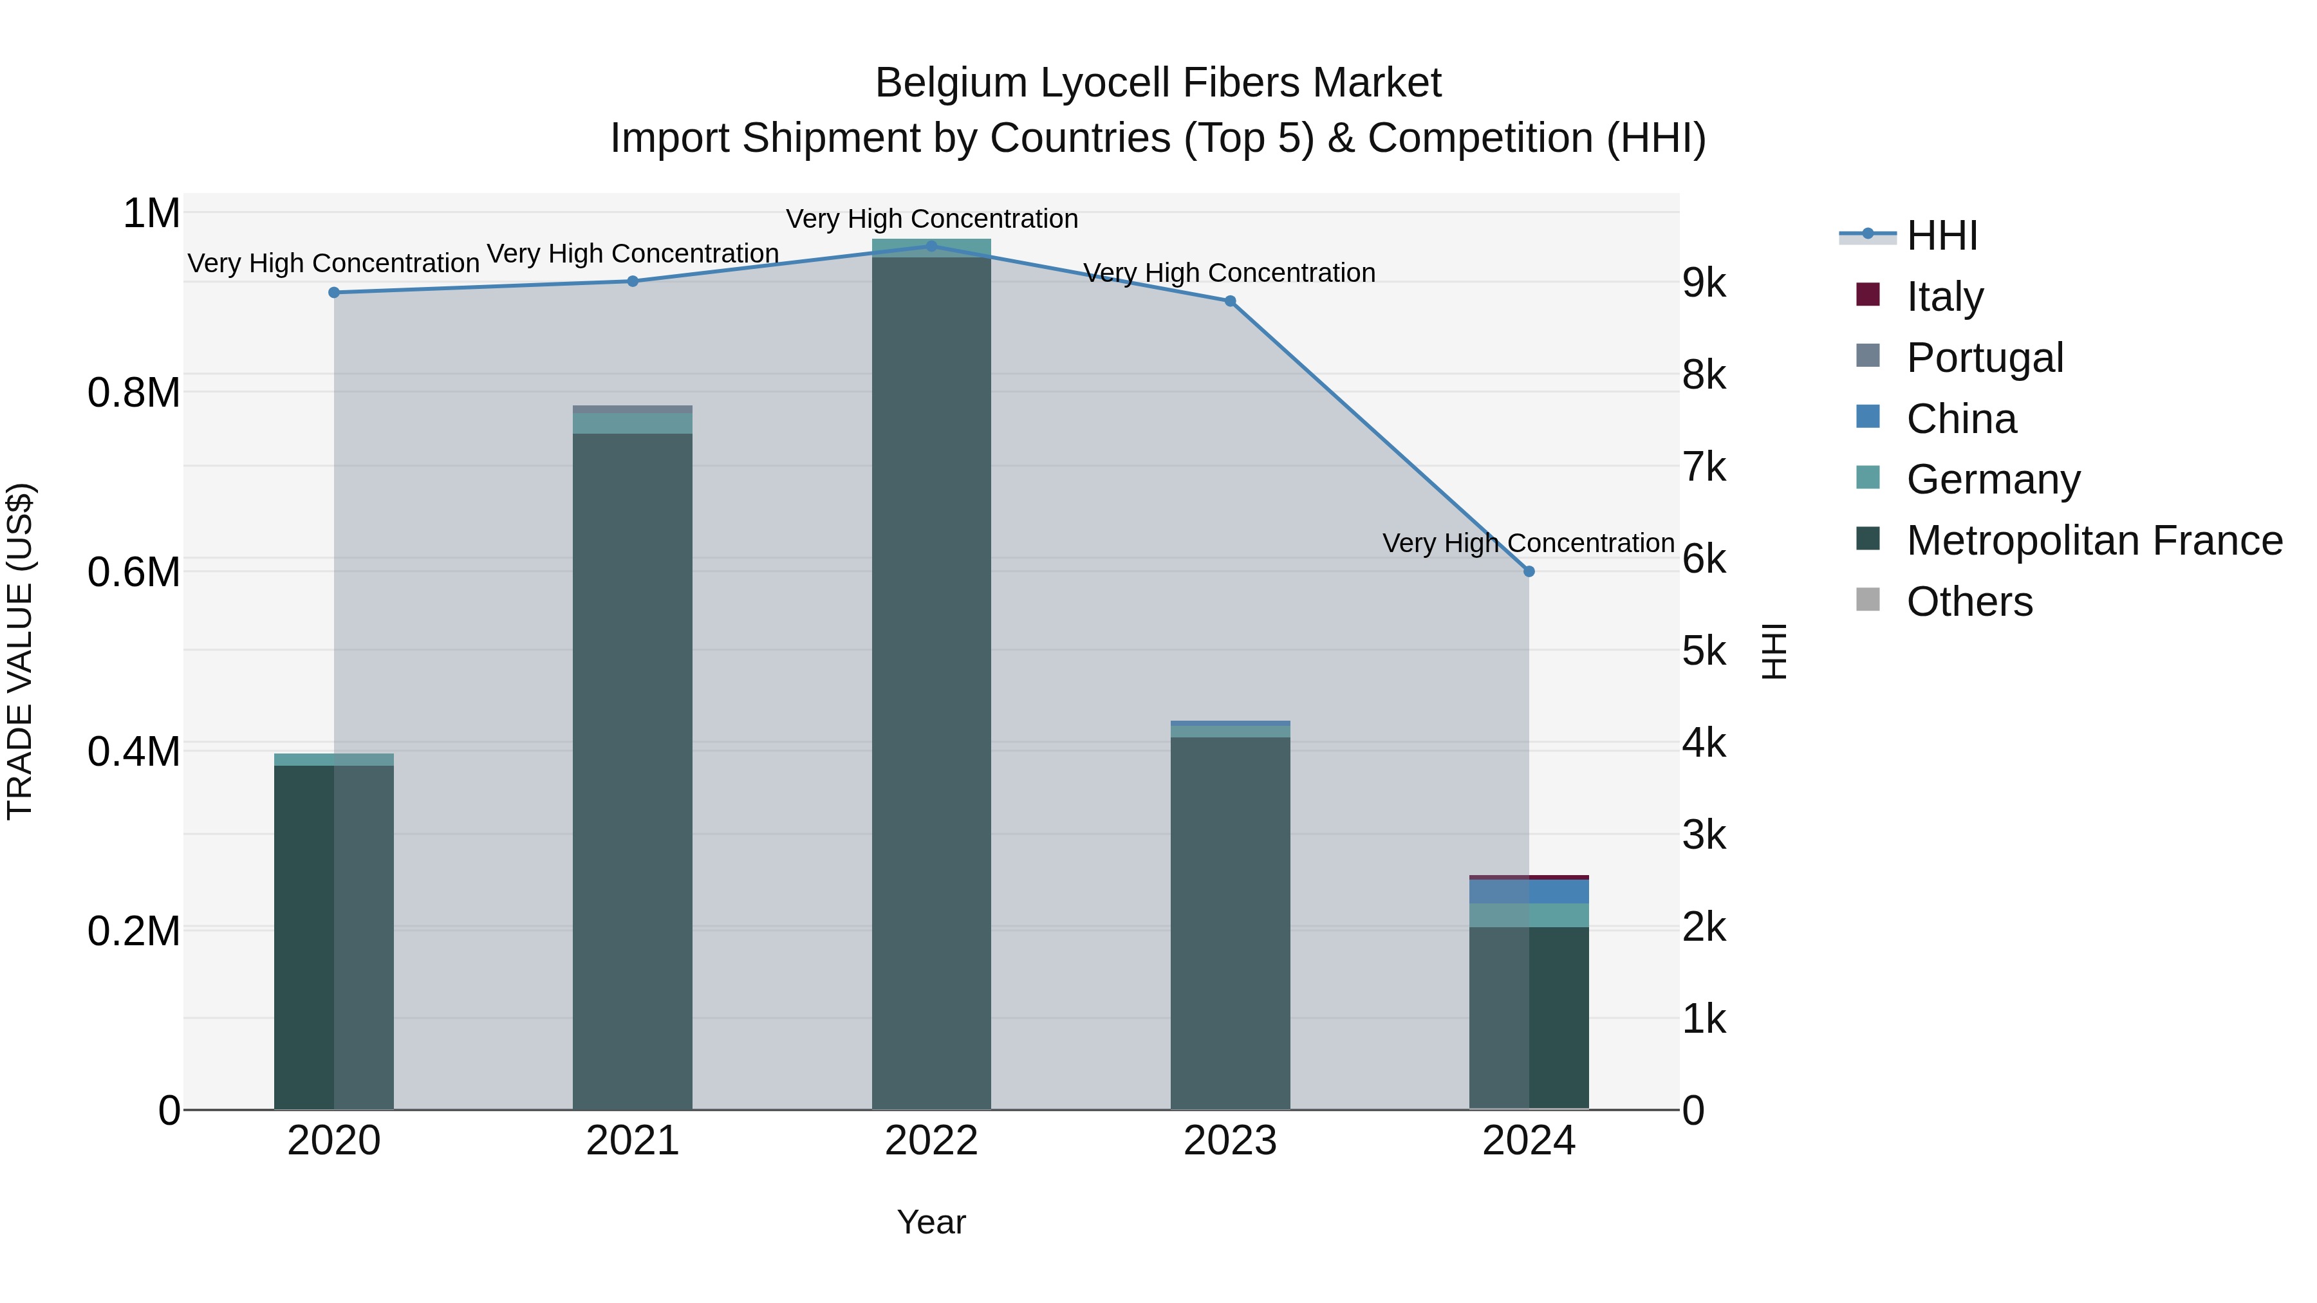Image resolution: width=2317 pixels, height=1303 pixels.
Task: Click the 2021 HHI data point
Action: click(x=632, y=281)
